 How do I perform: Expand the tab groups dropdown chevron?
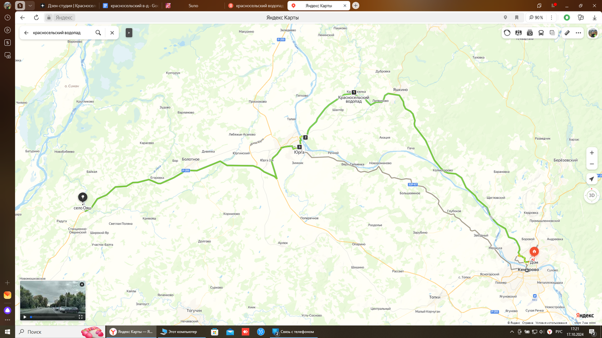click(30, 6)
